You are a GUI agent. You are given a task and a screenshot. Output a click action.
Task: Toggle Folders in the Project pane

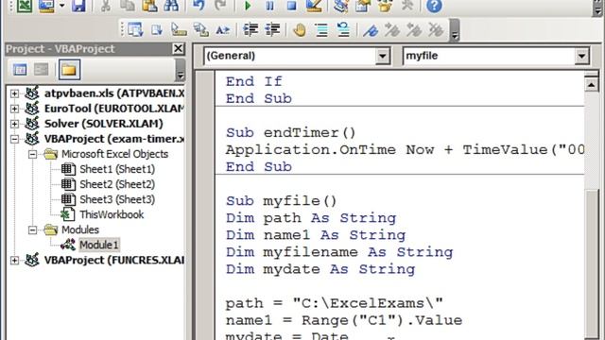[x=69, y=70]
